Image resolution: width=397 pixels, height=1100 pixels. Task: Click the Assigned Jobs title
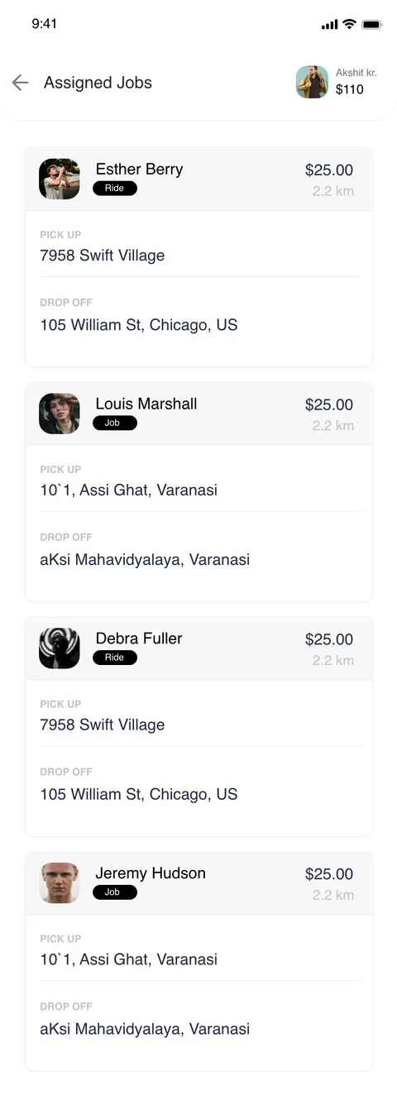[x=98, y=83]
